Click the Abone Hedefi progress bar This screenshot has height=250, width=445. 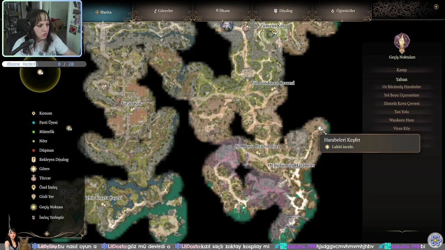44,64
